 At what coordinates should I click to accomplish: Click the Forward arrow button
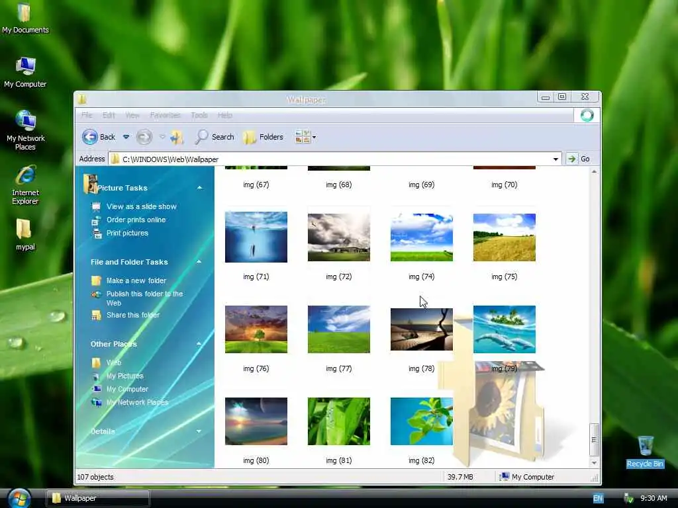point(144,137)
